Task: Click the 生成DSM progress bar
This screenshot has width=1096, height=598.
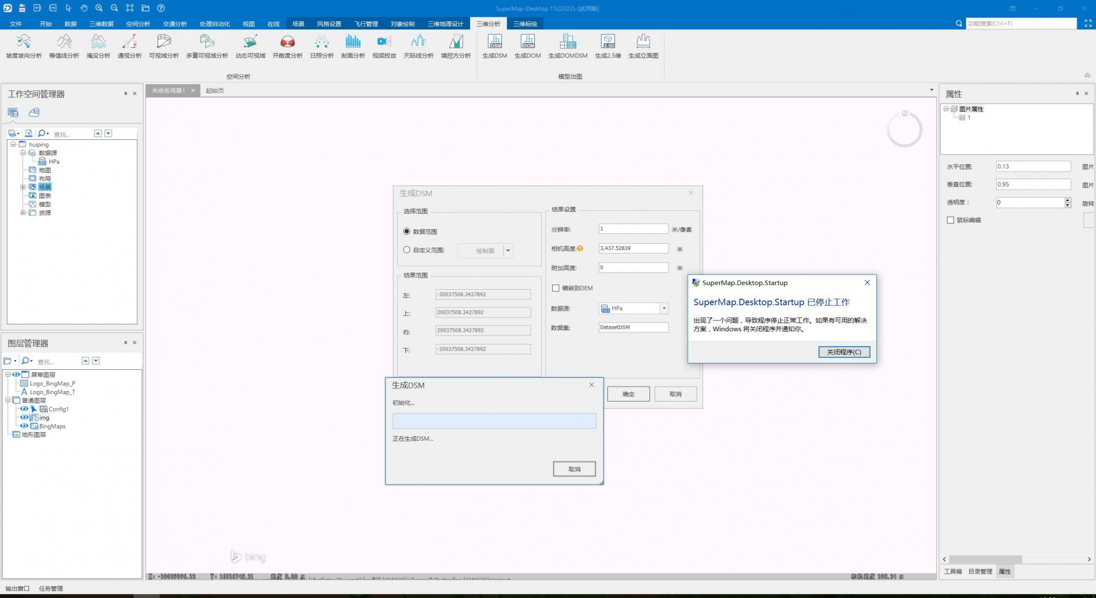Action: coord(494,421)
